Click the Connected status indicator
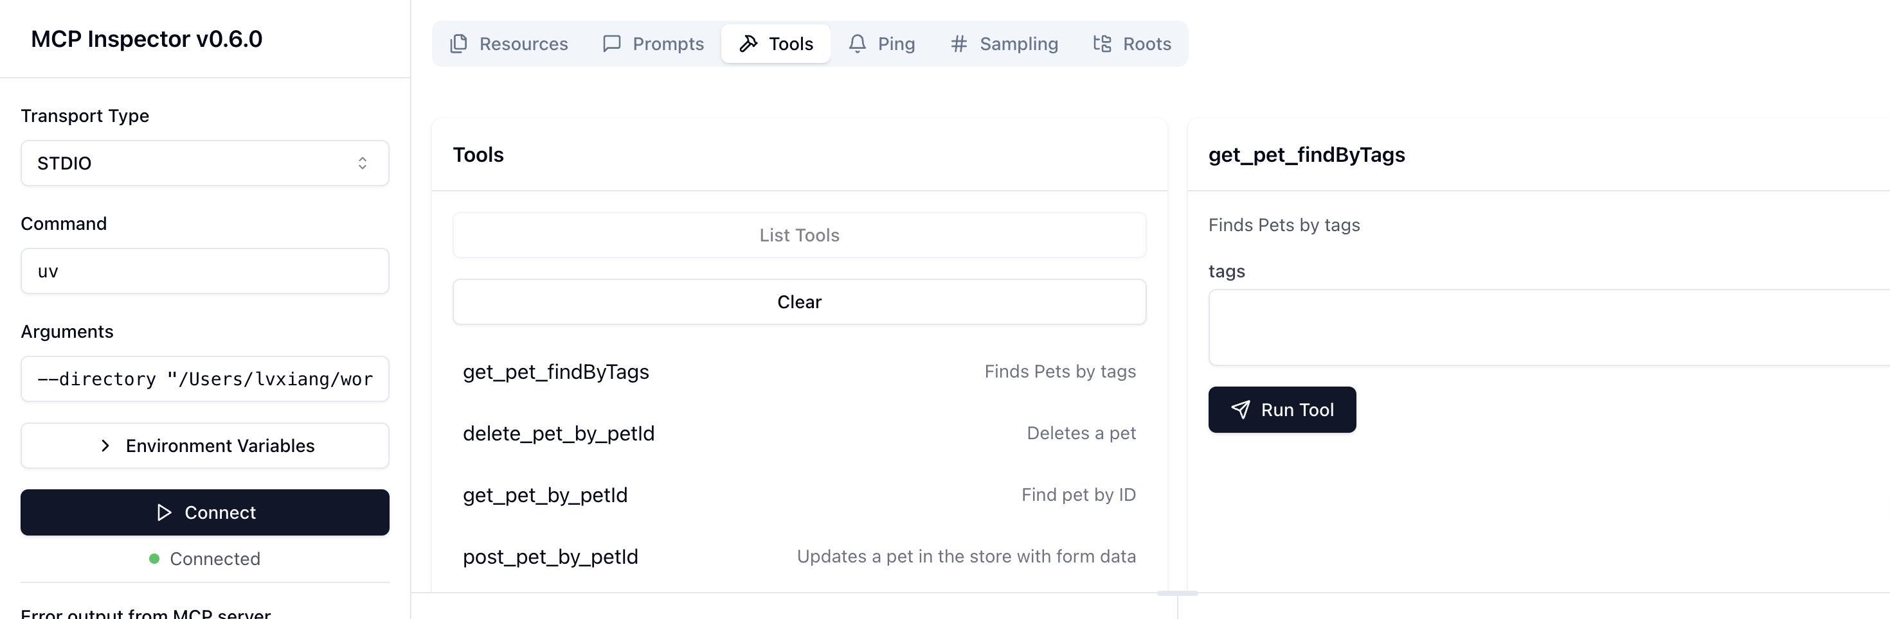The height and width of the screenshot is (619, 1890). [x=204, y=559]
